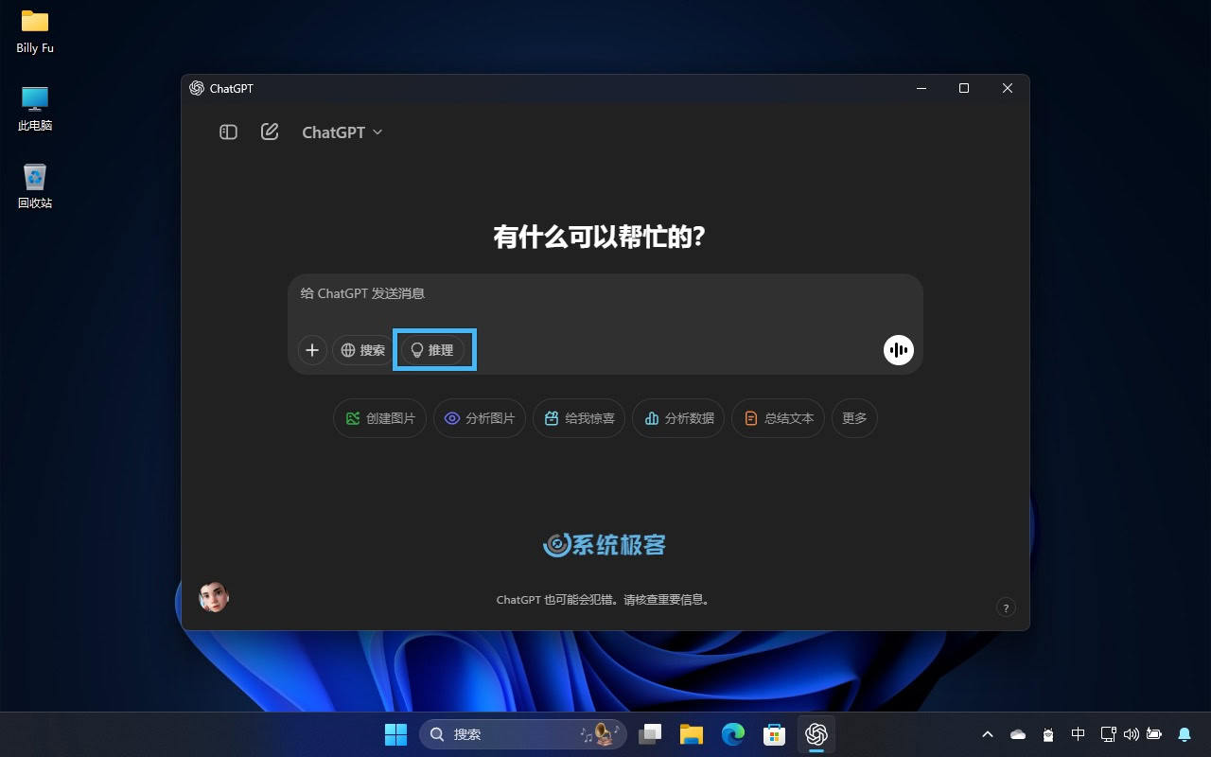Open the network display tray icon
1211x757 pixels.
tap(1109, 734)
